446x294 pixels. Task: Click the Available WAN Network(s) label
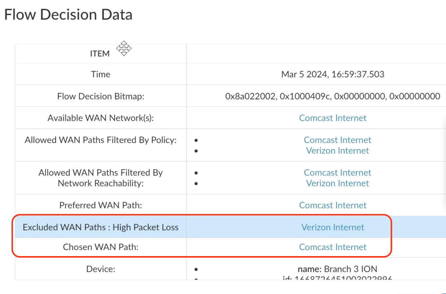click(100, 118)
